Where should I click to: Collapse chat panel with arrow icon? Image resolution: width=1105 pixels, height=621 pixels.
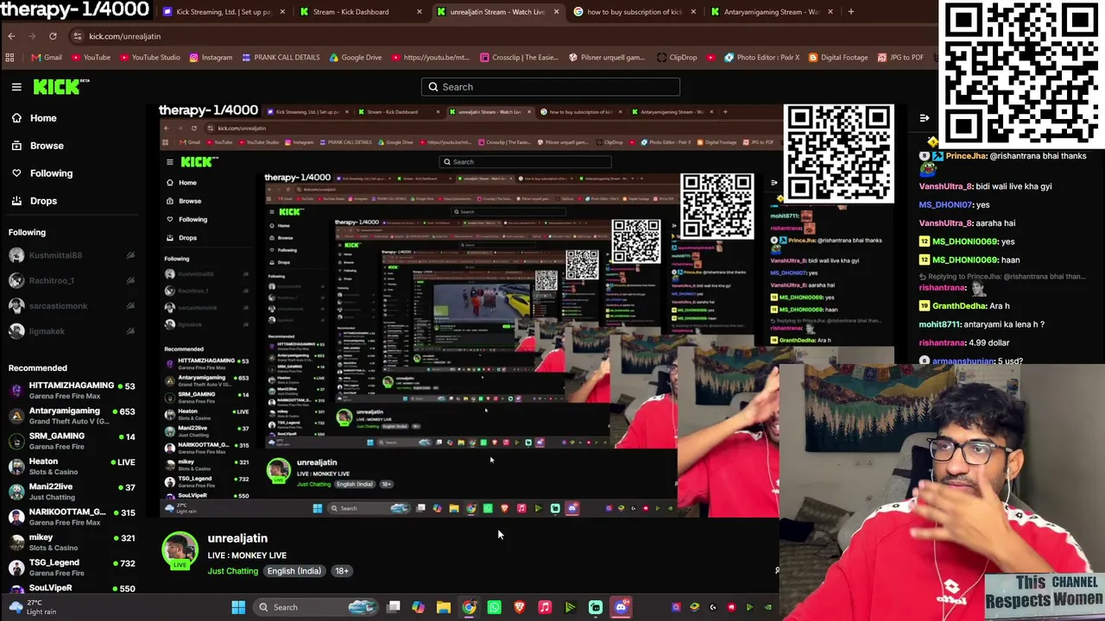[x=925, y=118]
